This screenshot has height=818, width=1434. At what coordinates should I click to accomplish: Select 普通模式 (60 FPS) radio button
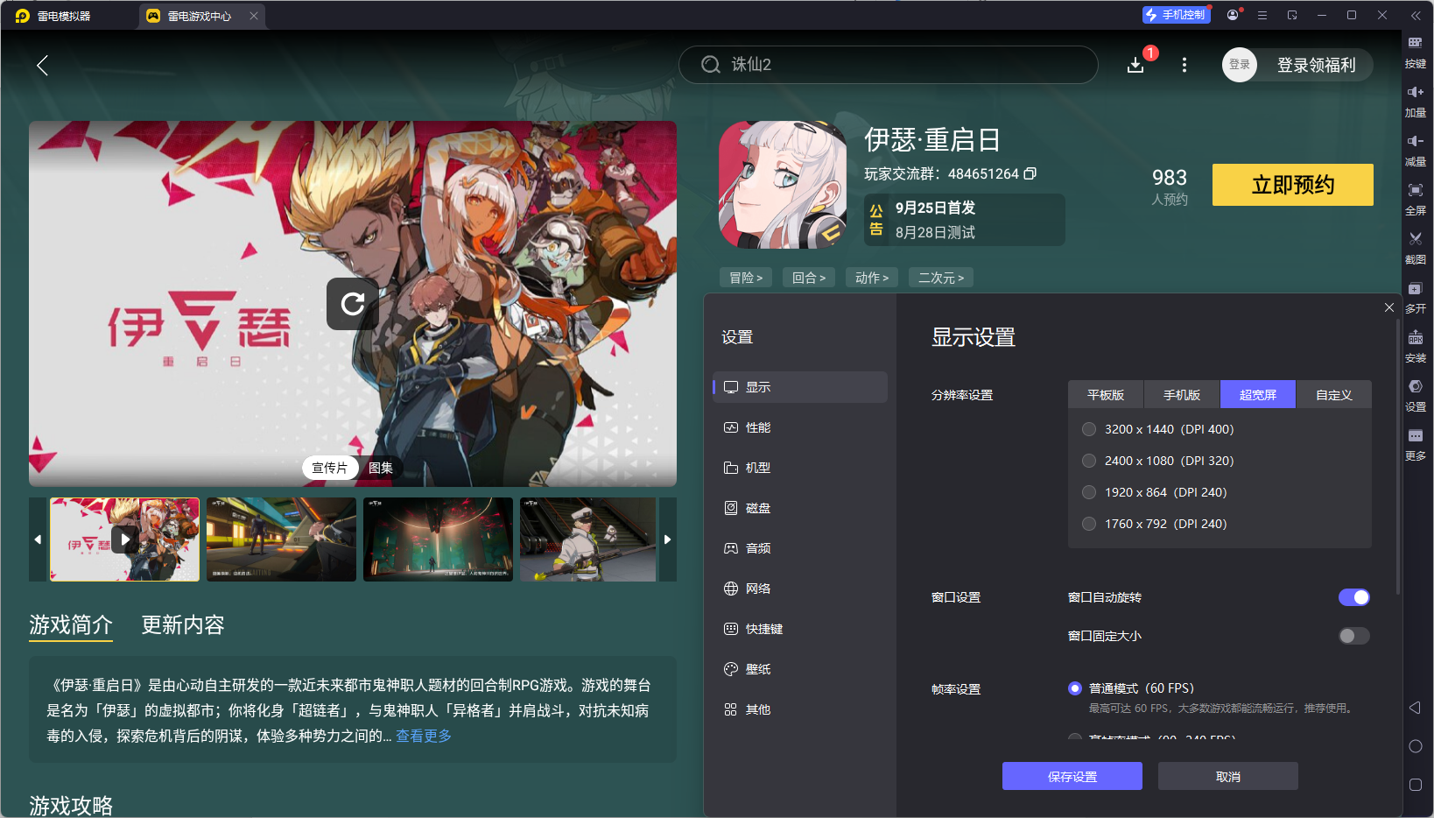[1075, 688]
